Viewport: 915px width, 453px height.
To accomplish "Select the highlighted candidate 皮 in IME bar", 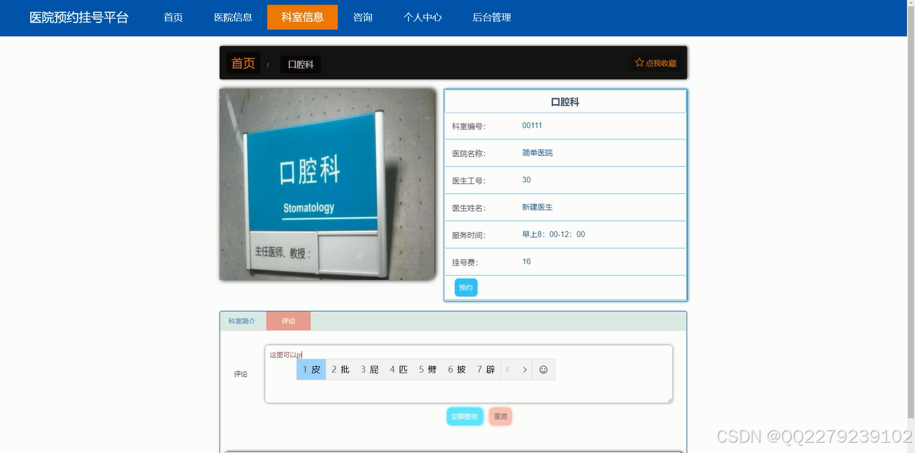I will tap(310, 369).
